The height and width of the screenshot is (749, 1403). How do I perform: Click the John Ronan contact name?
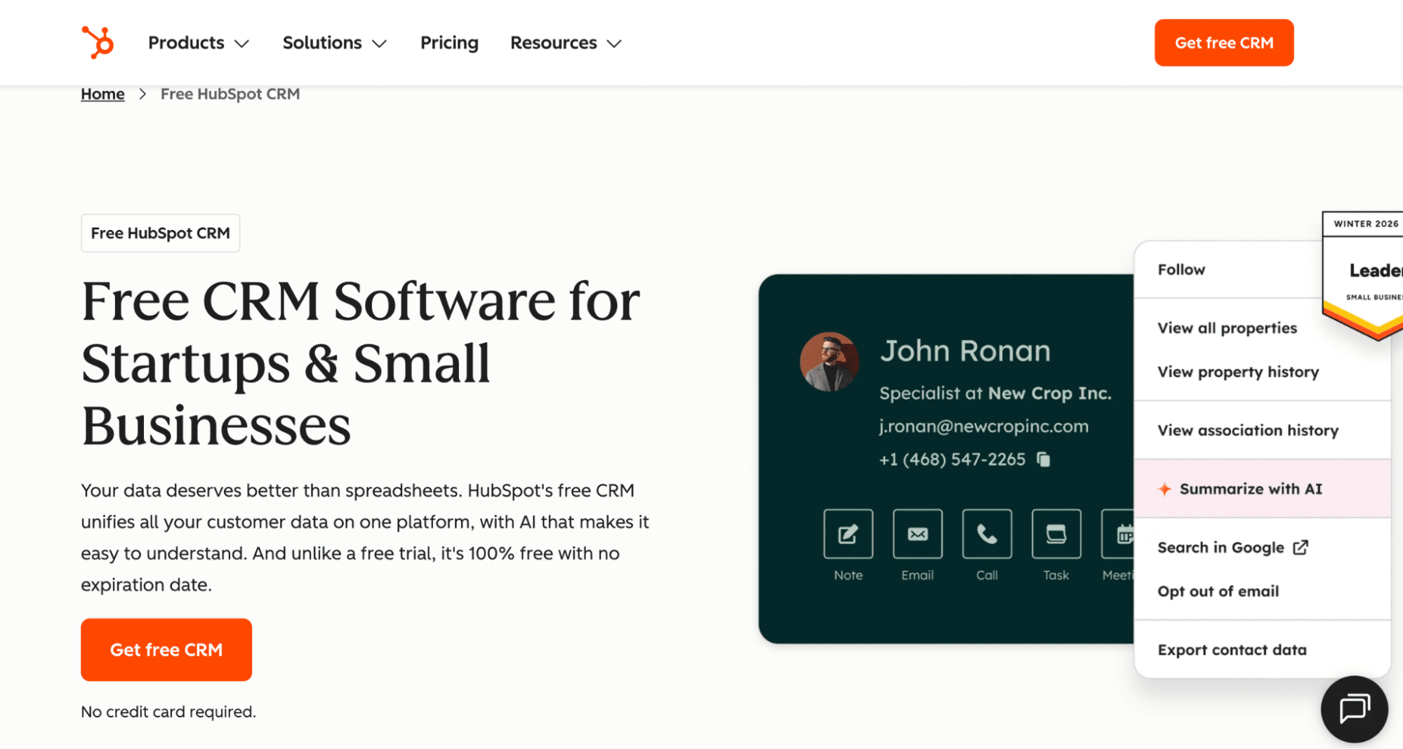(965, 350)
